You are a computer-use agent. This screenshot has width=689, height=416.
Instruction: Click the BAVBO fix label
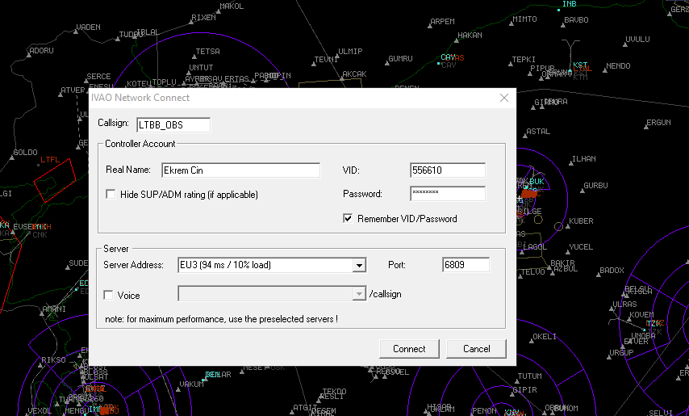[576, 19]
